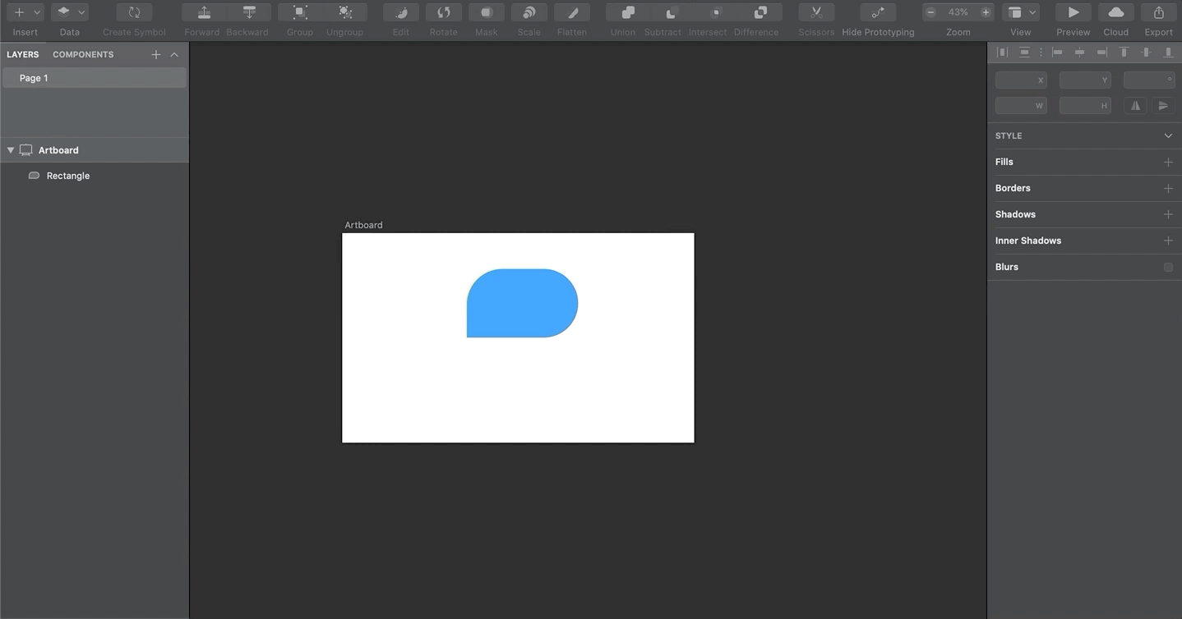Collapse the Artboard layer in the Layers list

(x=11, y=149)
